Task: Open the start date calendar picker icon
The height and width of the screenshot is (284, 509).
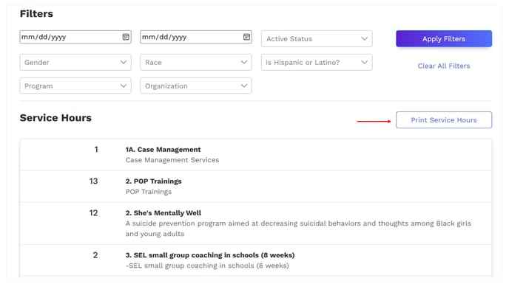Action: [126, 37]
